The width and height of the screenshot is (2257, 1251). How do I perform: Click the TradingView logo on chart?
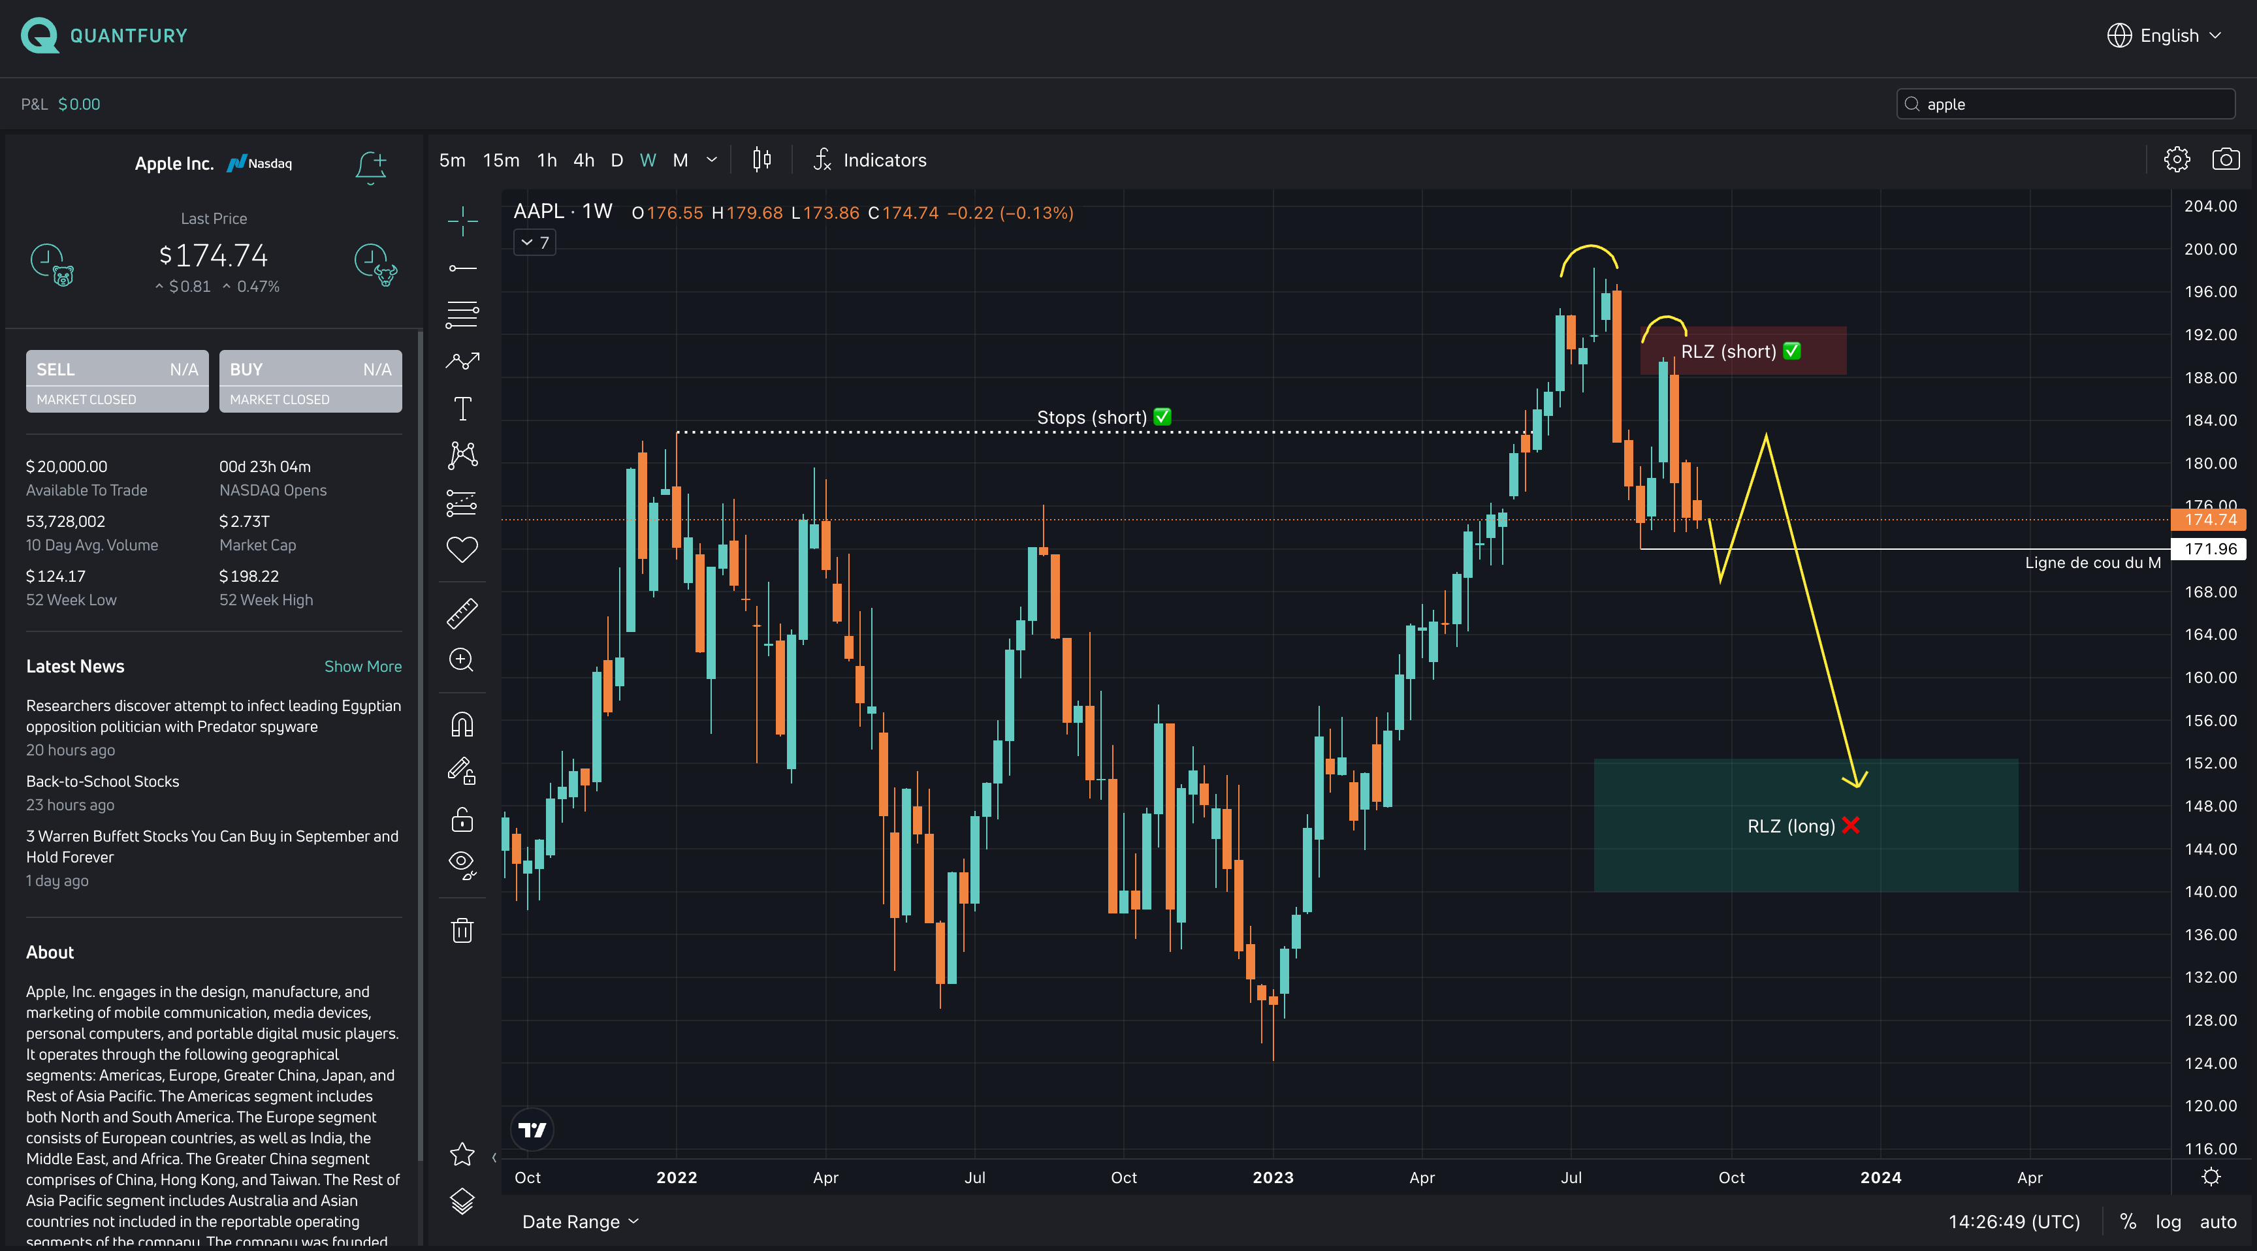(x=532, y=1130)
